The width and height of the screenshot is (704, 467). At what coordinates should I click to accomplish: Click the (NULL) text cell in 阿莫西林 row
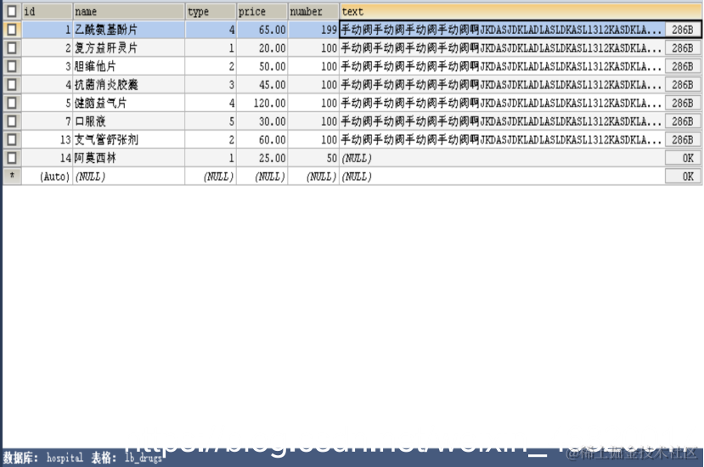[x=502, y=158]
